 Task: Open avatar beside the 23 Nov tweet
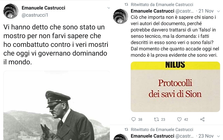click(x=120, y=137)
